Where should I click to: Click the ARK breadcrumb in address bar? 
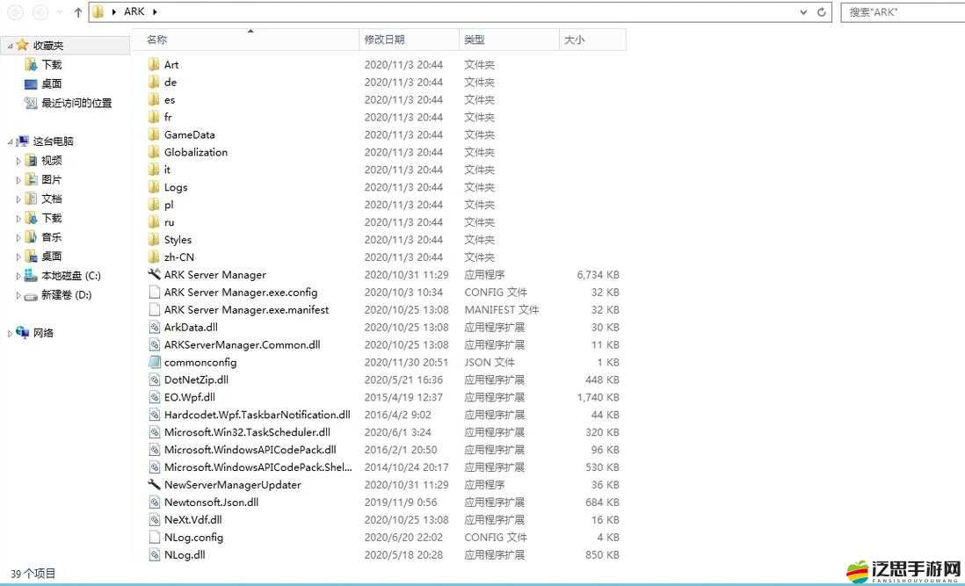[134, 11]
